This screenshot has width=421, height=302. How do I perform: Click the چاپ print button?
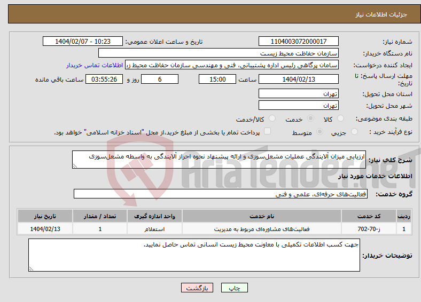(x=235, y=288)
